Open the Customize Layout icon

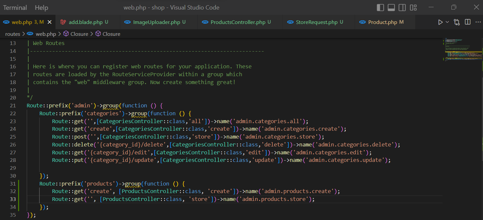pos(413,7)
